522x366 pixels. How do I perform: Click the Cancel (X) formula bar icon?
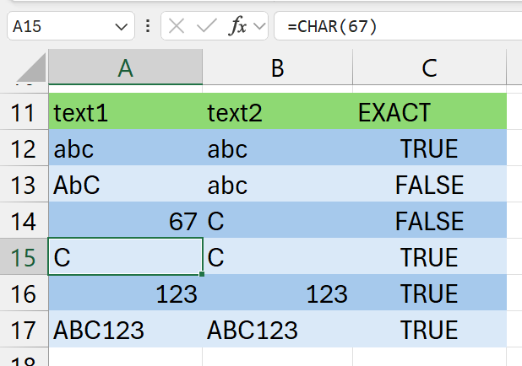click(177, 26)
